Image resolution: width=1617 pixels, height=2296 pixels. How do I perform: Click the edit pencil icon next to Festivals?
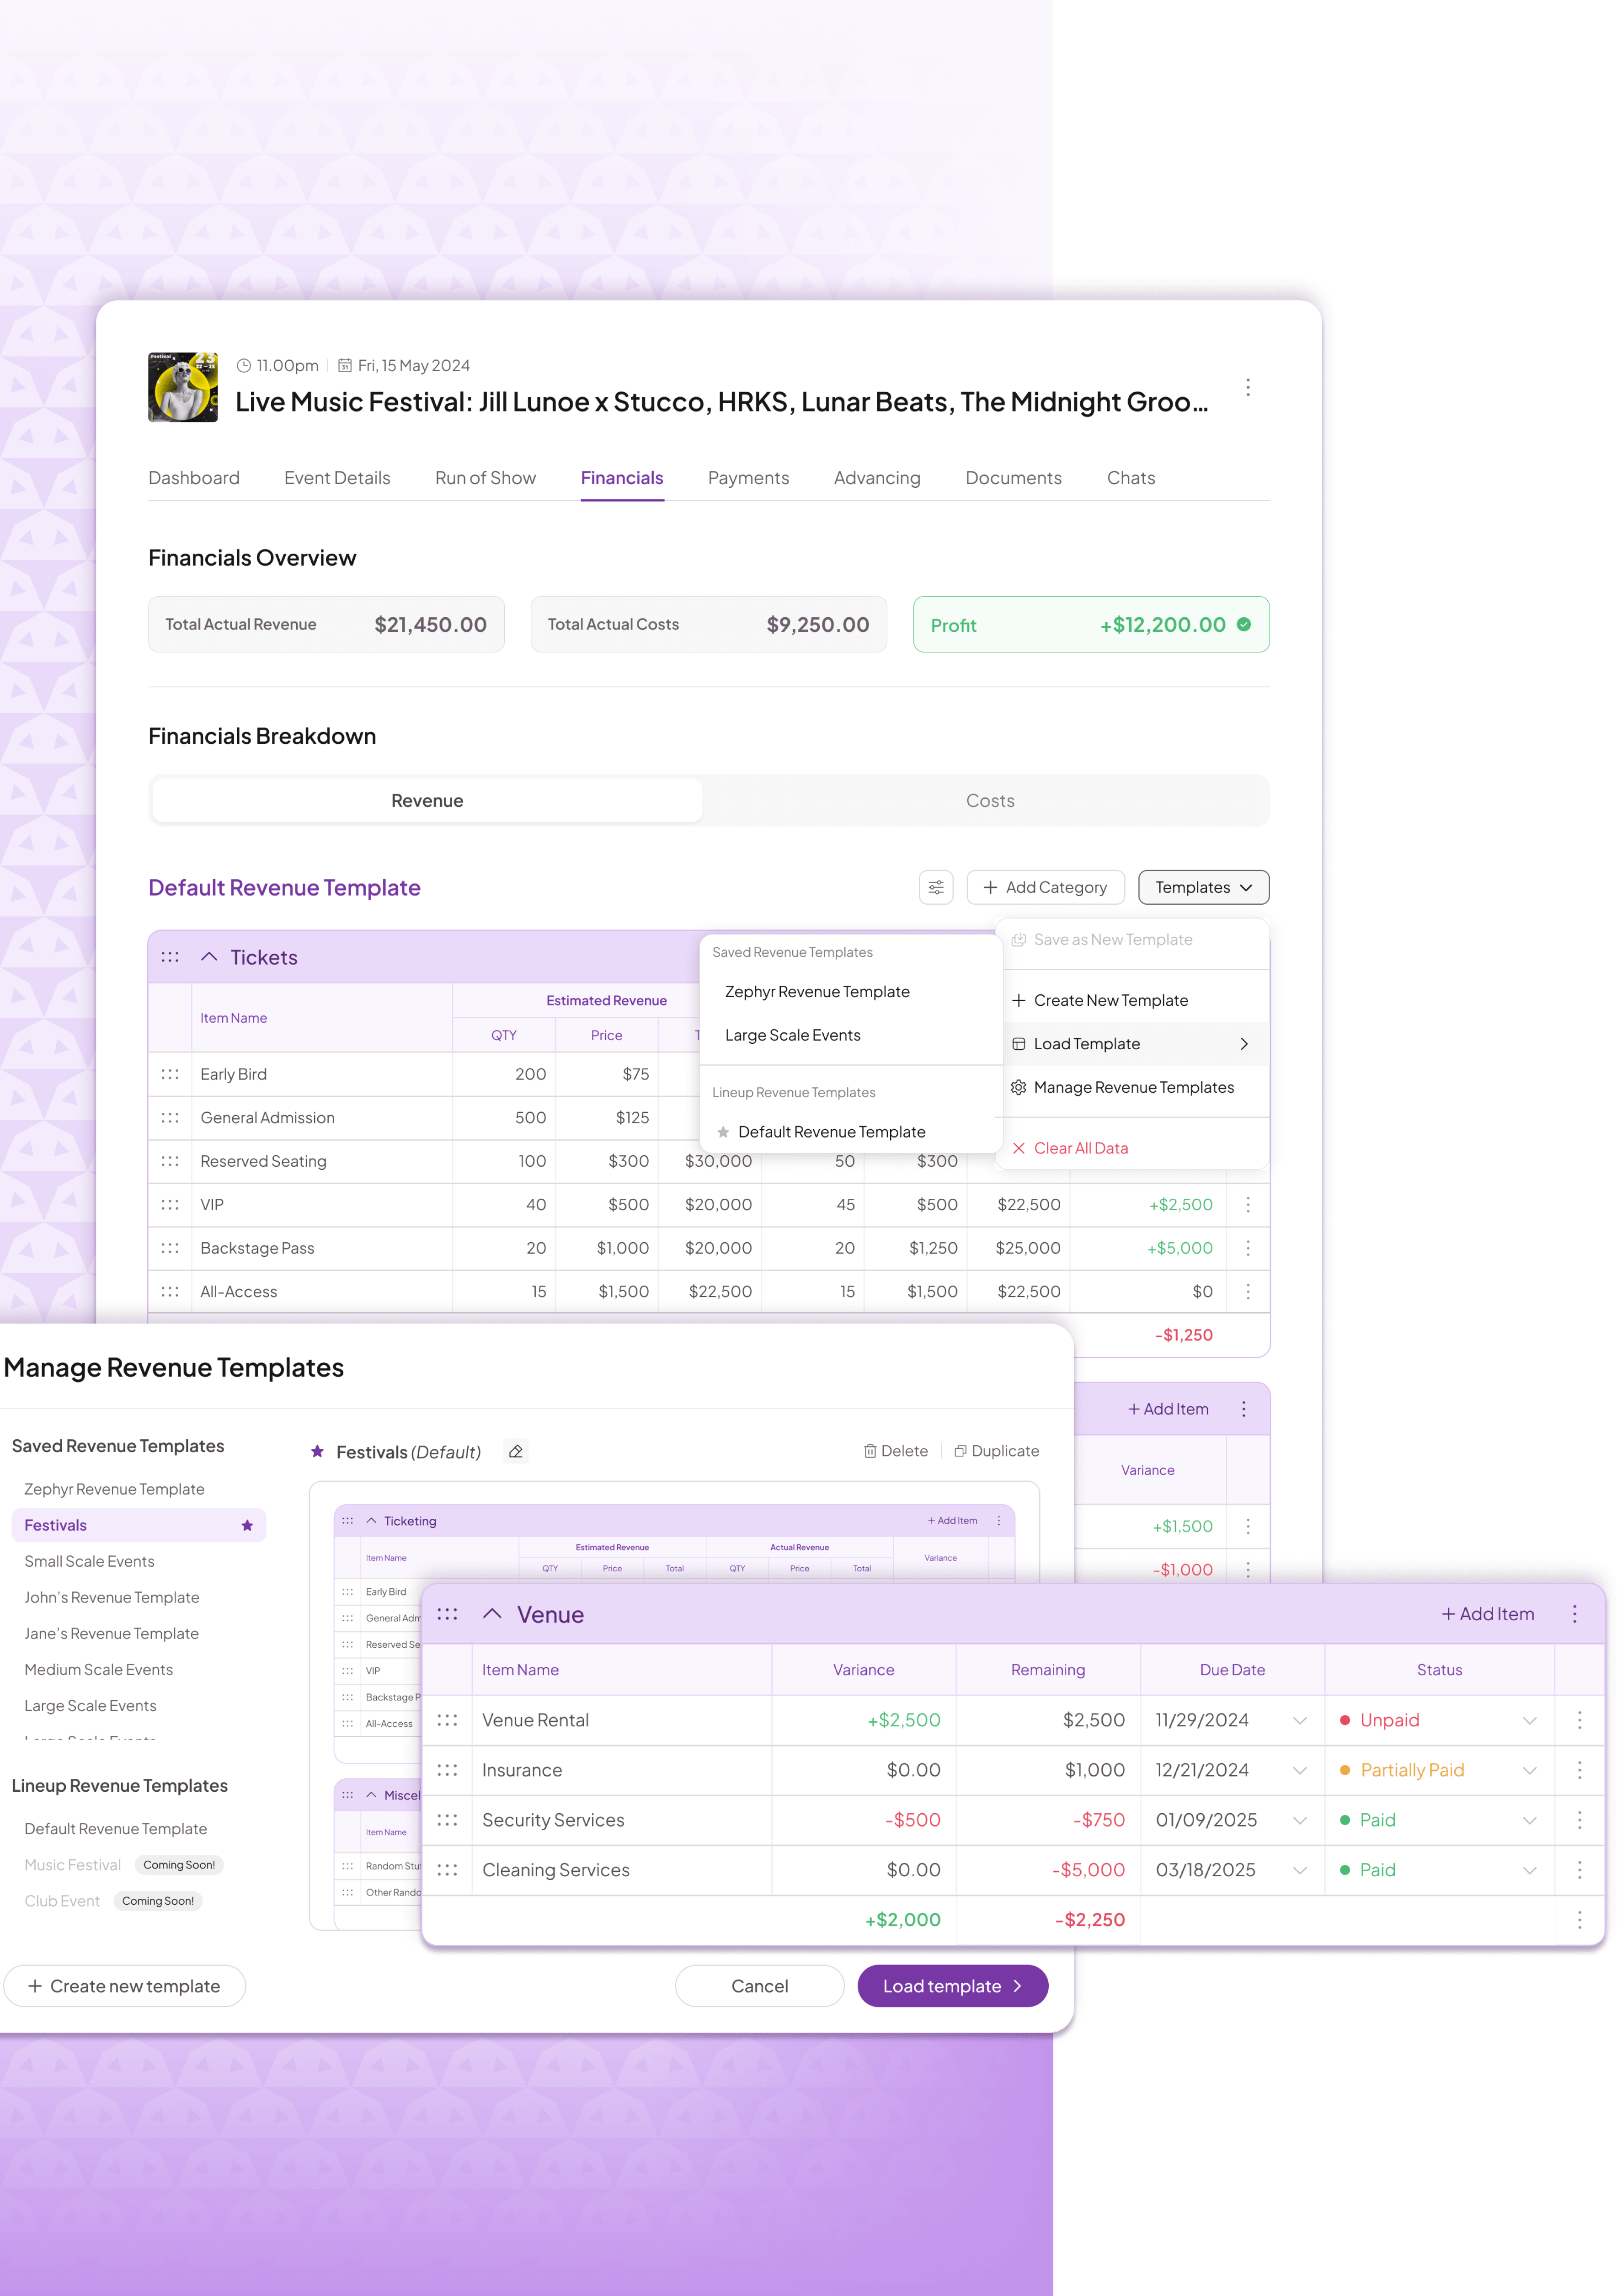515,1451
